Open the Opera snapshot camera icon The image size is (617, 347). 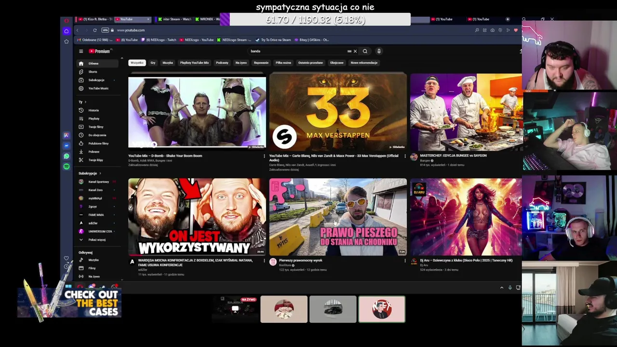point(492,30)
